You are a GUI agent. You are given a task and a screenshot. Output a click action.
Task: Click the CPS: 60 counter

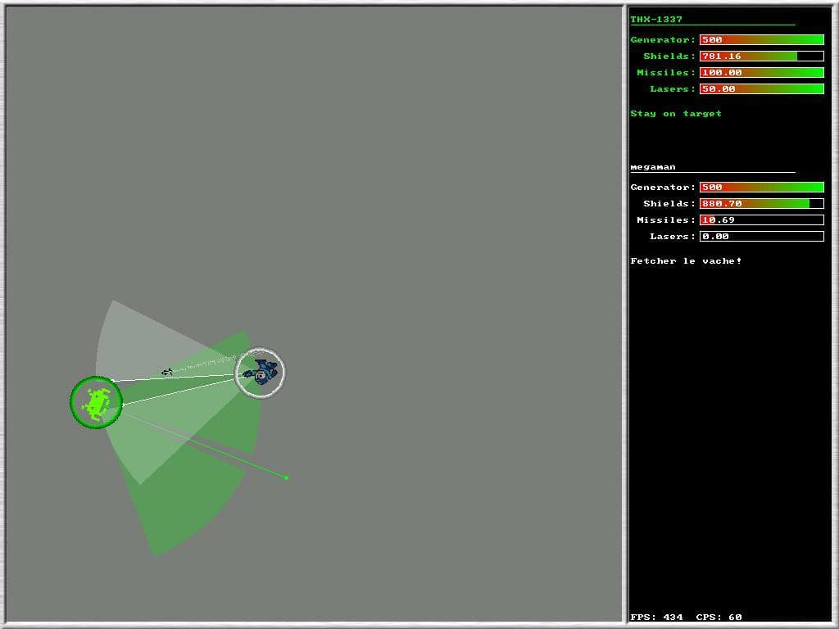pos(719,618)
